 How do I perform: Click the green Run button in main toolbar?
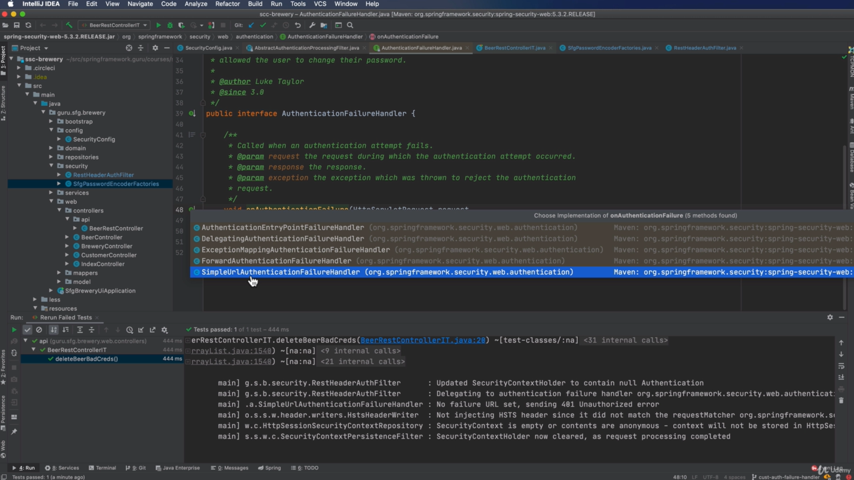click(159, 25)
